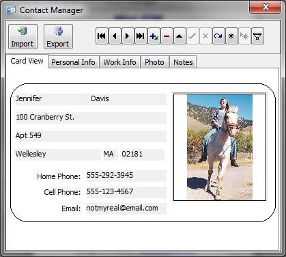Click the first name field showing Jennifer

tap(52, 99)
